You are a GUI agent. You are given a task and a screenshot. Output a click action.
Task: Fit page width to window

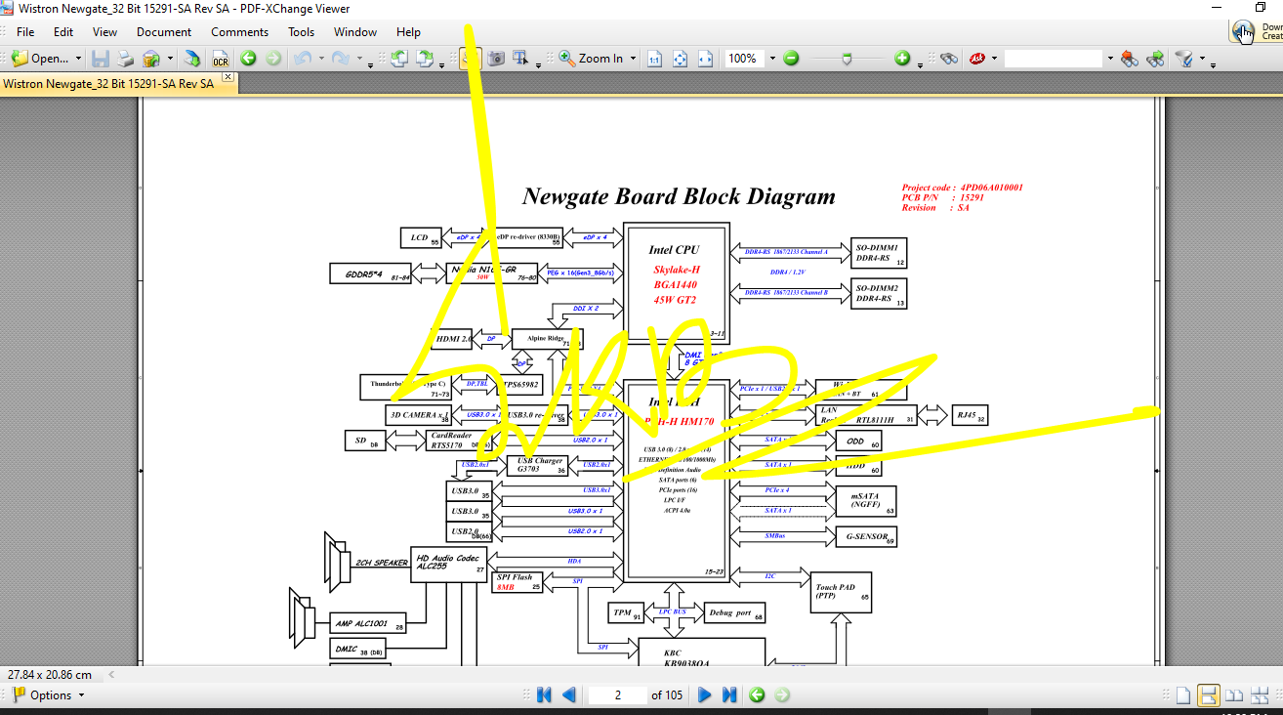pos(705,59)
